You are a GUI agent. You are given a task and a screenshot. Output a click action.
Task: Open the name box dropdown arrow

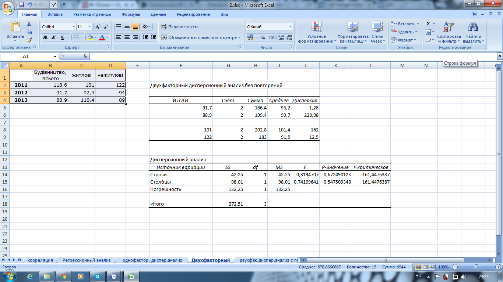coord(55,56)
